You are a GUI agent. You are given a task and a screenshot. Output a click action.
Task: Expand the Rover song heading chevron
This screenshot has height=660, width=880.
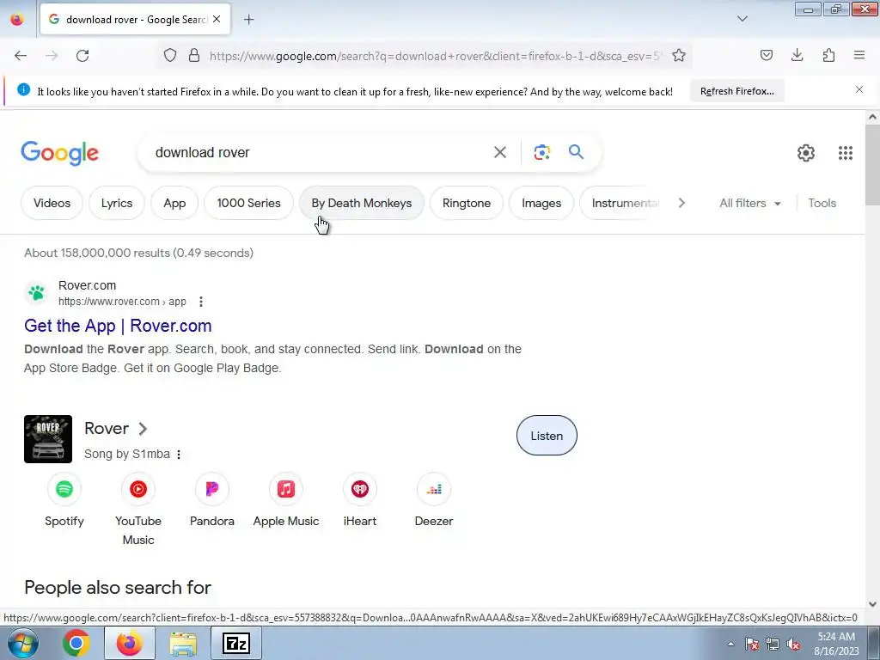pyautogui.click(x=143, y=429)
